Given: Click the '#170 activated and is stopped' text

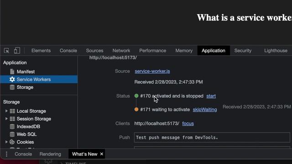Looking at the screenshot, I should 172,96.
